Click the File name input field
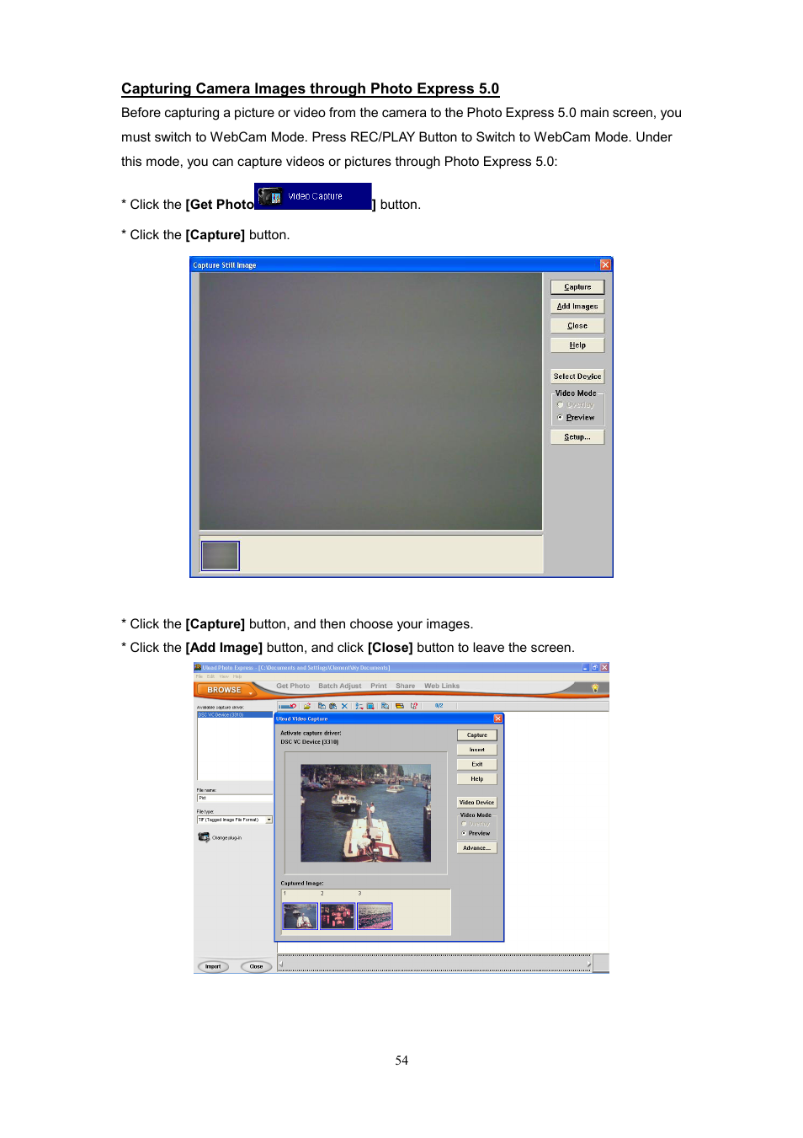Viewport: 803px width, 1138px height. [235, 798]
